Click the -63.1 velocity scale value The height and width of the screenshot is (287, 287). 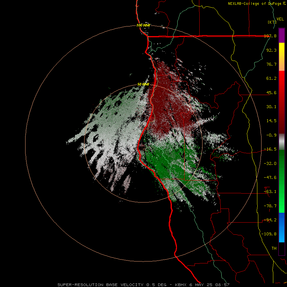tap(270, 192)
